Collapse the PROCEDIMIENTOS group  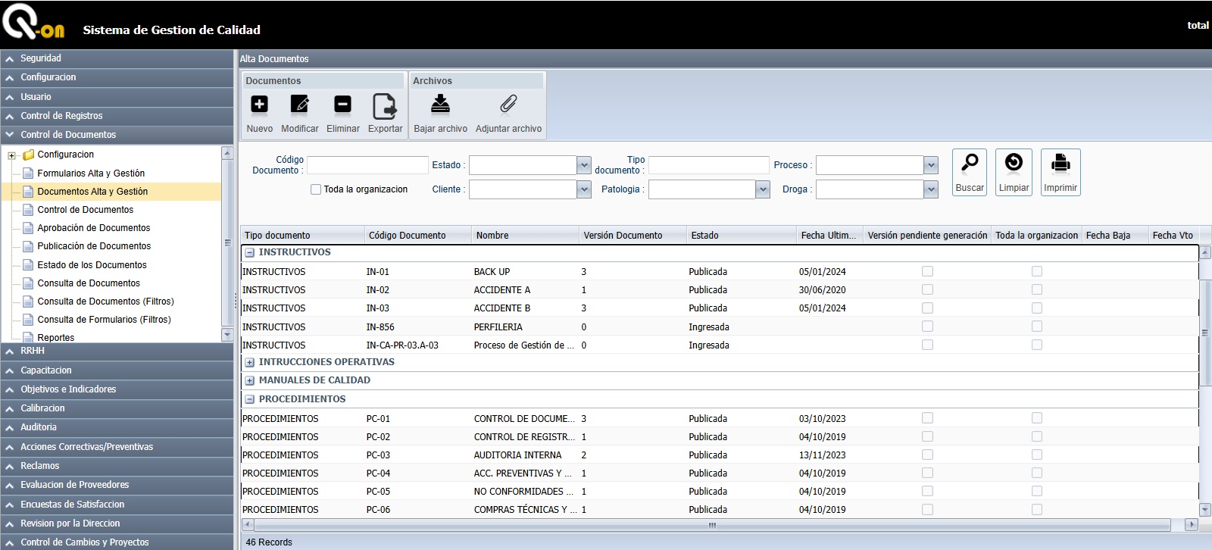tap(249, 399)
